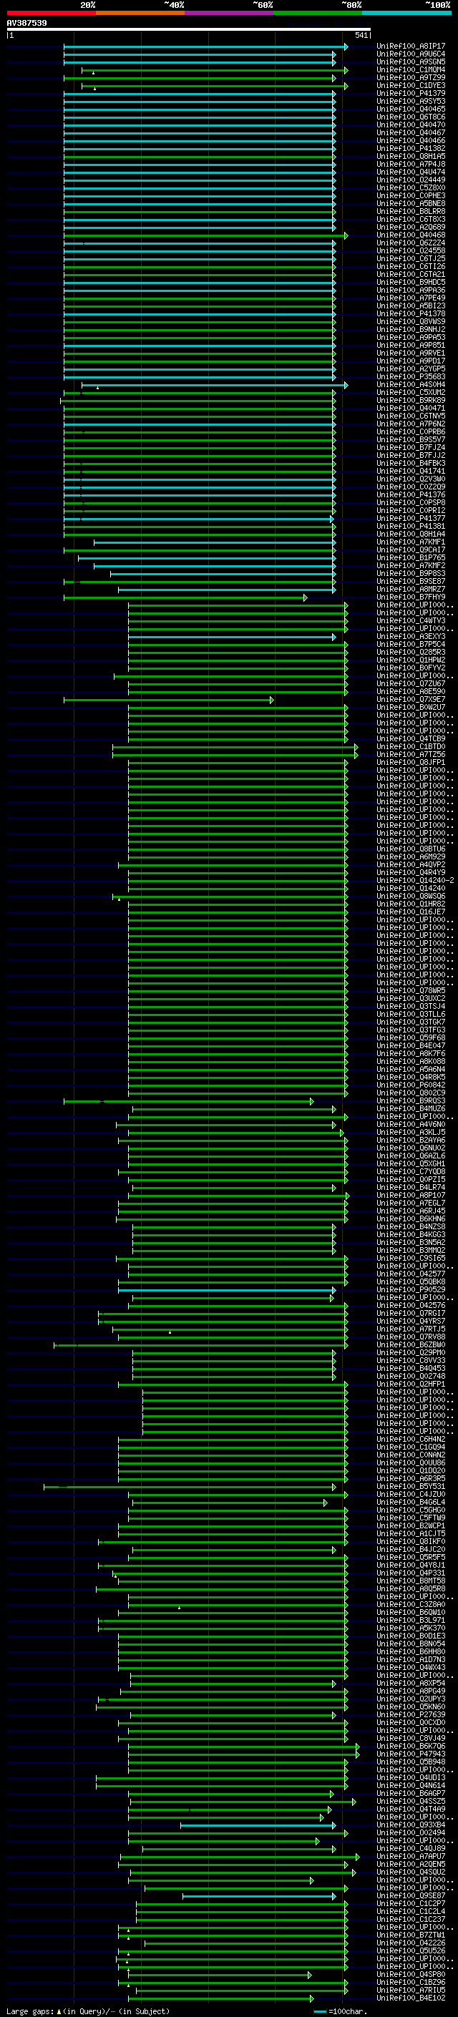Open hit UniRef100_A9U6C4
The height and width of the screenshot is (2017, 458).
tap(411, 54)
